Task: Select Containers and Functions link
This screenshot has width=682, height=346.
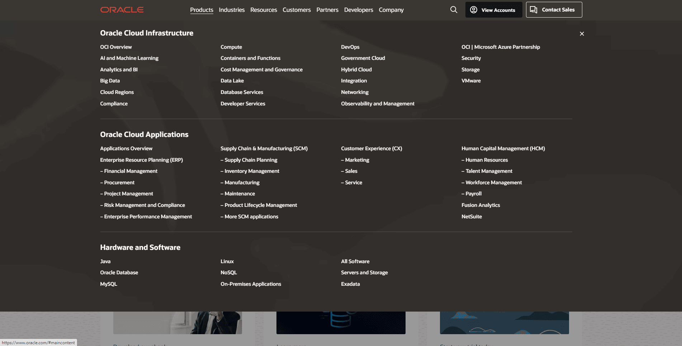Action: point(250,58)
